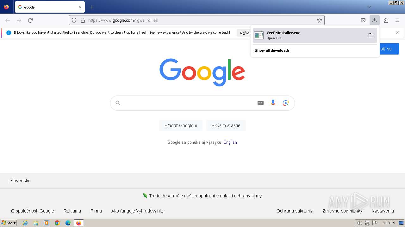Open a new tab with plus button
The image size is (405, 227).
tap(91, 7)
